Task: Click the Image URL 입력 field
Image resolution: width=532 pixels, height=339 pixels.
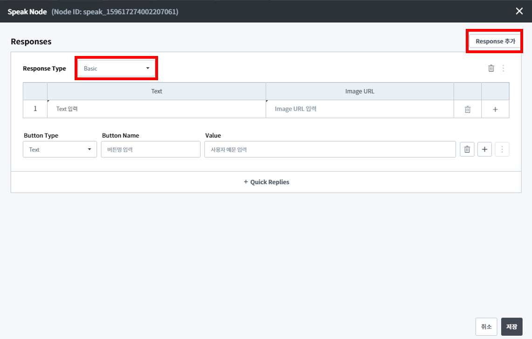Action: (x=359, y=109)
